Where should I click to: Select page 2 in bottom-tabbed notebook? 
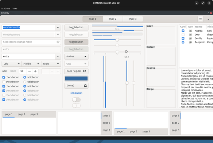coord(133,131)
